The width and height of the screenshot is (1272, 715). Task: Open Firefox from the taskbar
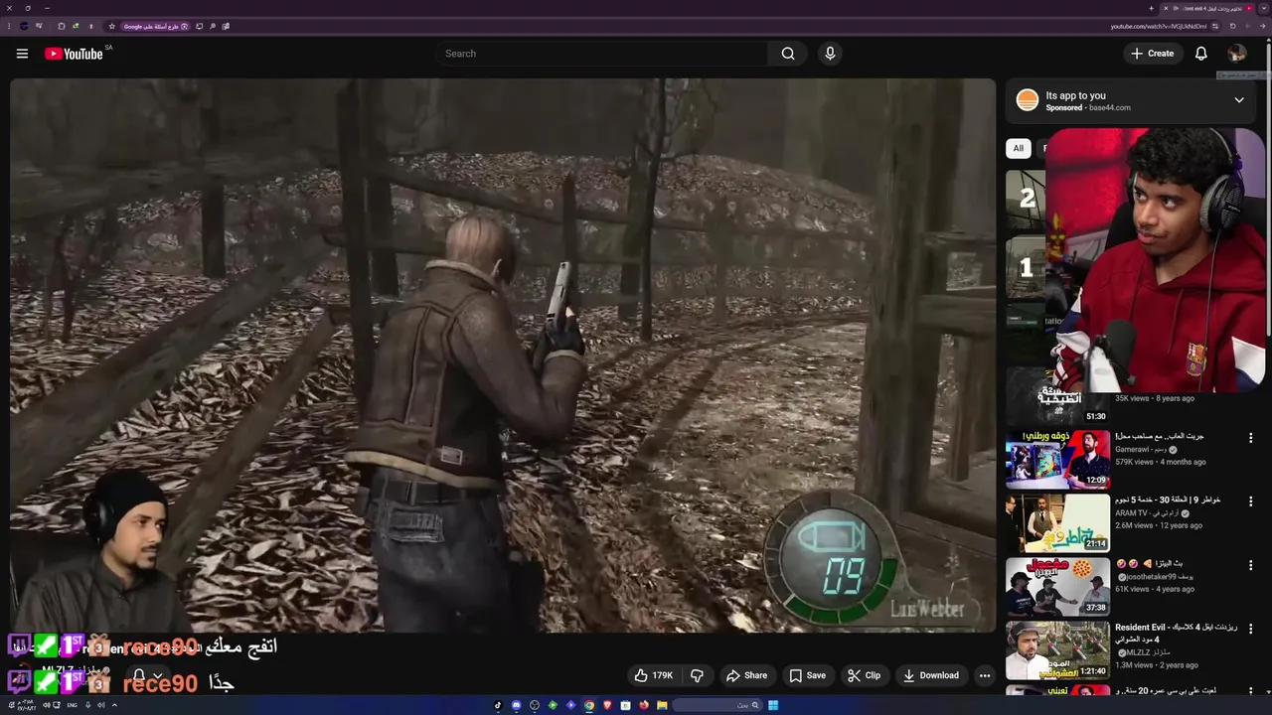tap(643, 705)
